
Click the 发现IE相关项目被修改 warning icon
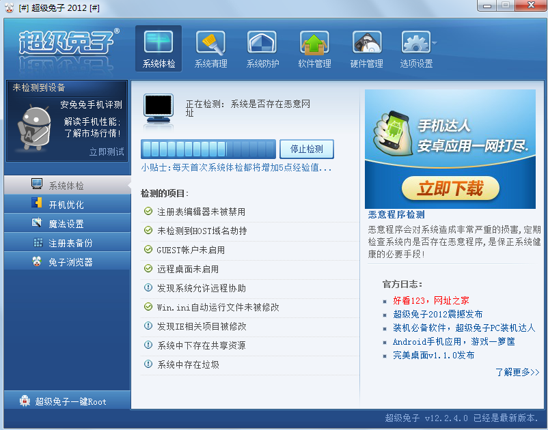148,326
